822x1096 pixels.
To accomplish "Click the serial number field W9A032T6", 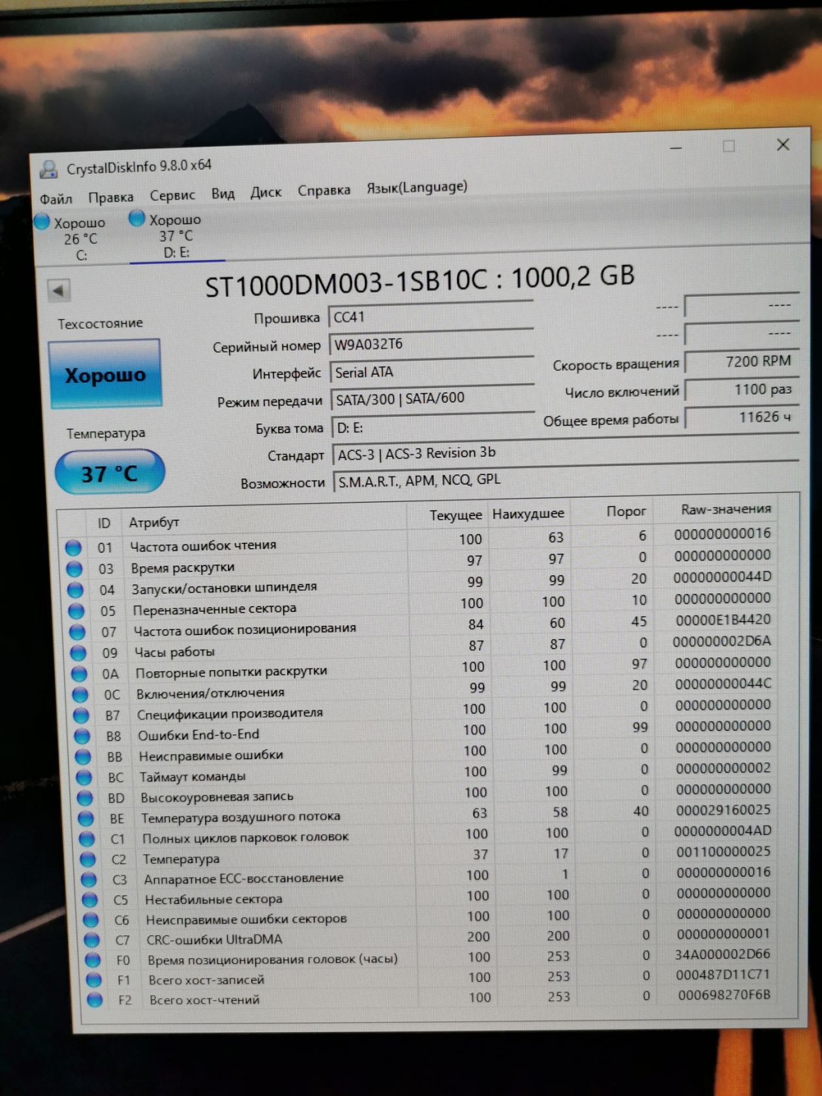I will click(x=431, y=344).
